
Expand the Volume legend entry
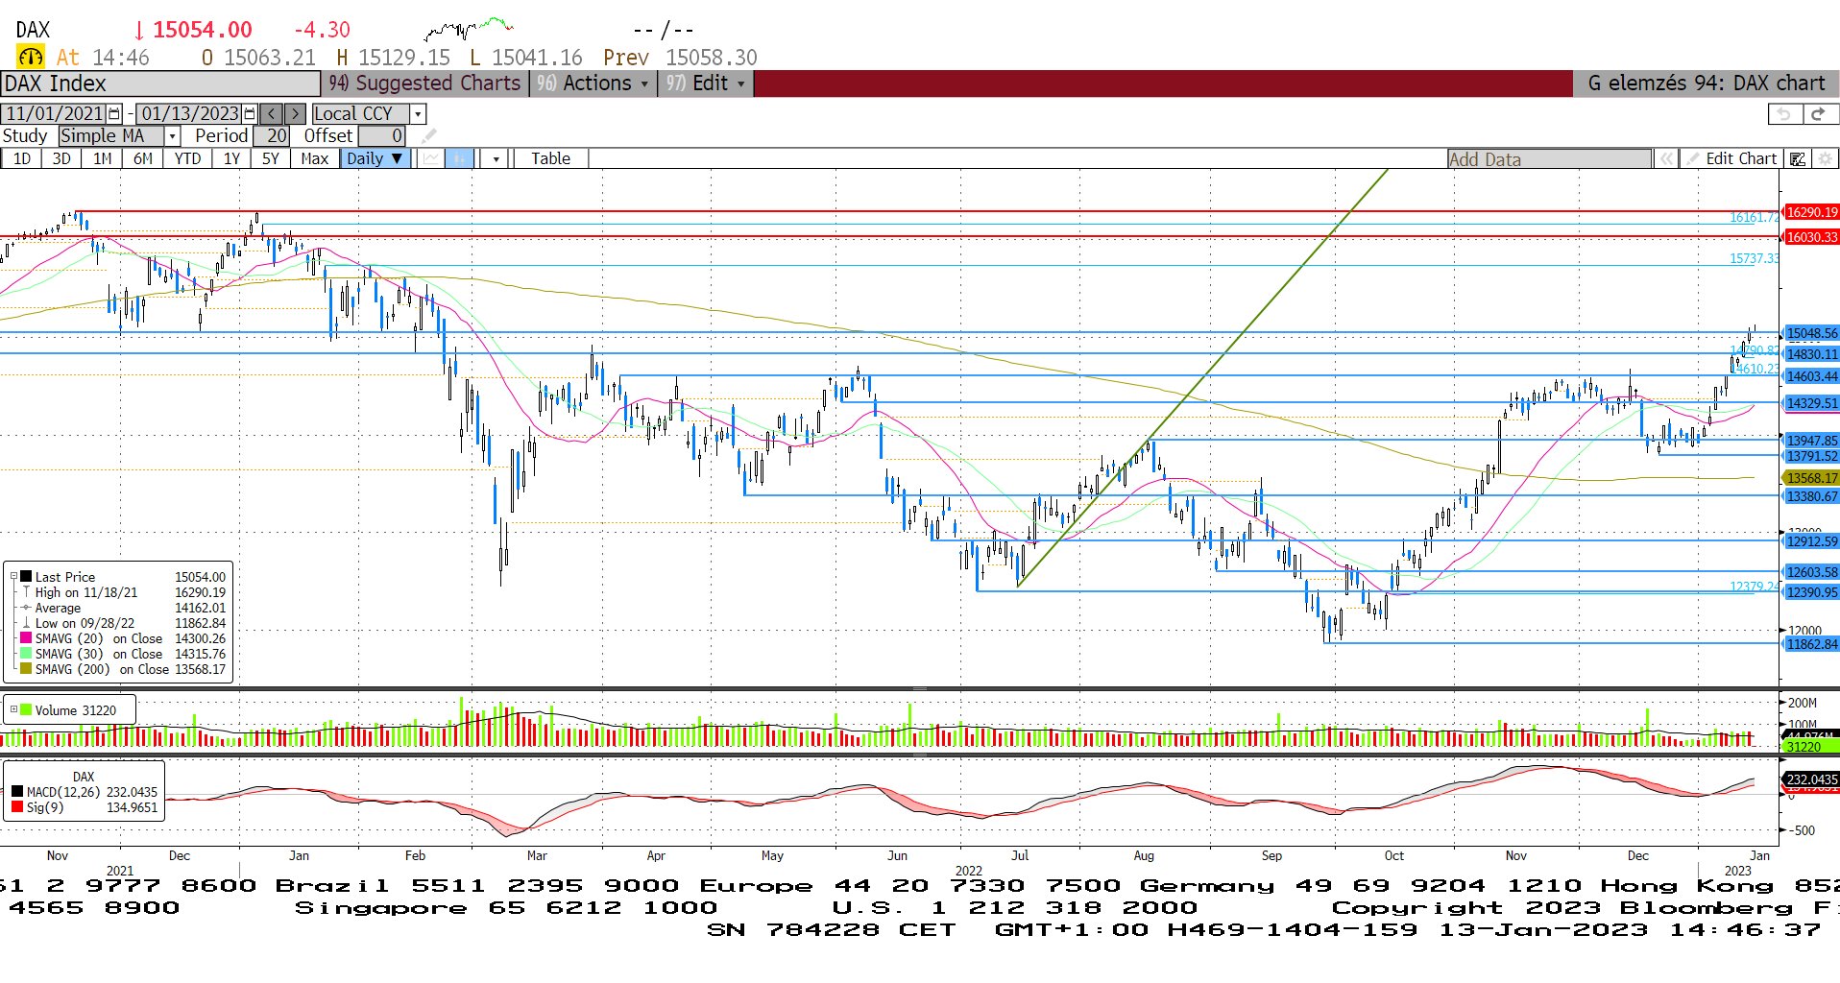(x=13, y=710)
